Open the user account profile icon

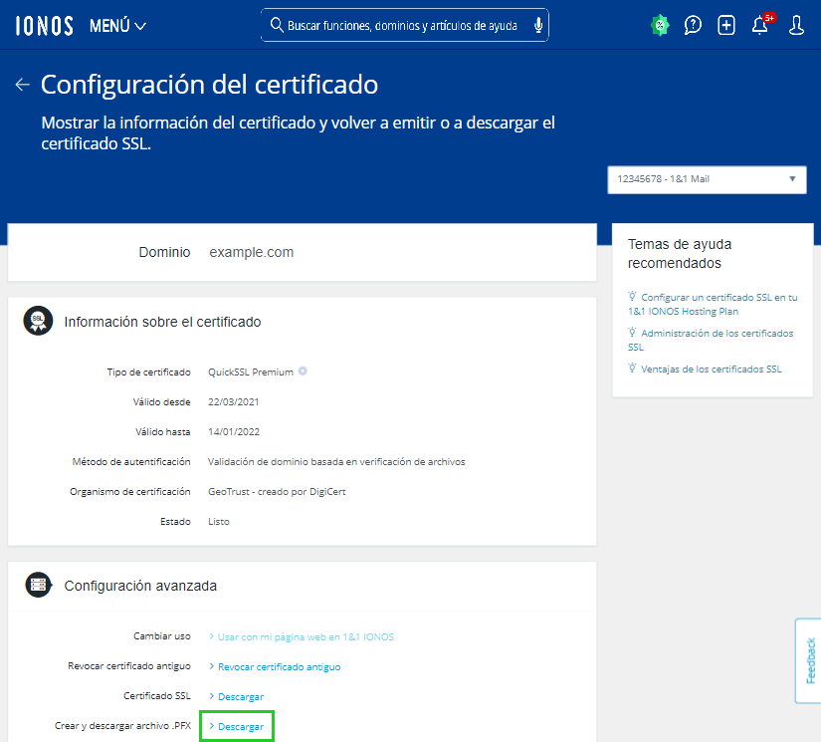(x=796, y=25)
